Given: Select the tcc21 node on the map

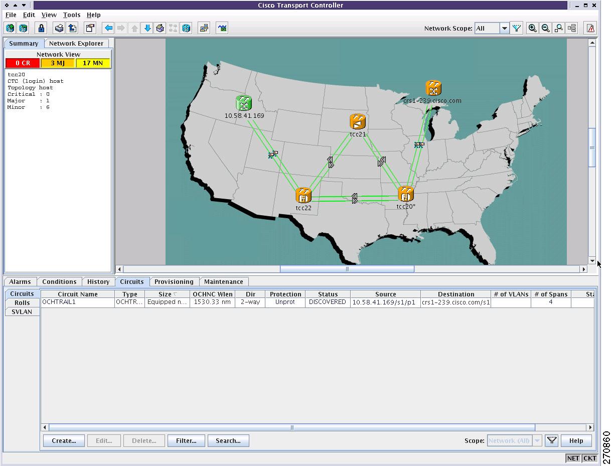Looking at the screenshot, I should 358,122.
